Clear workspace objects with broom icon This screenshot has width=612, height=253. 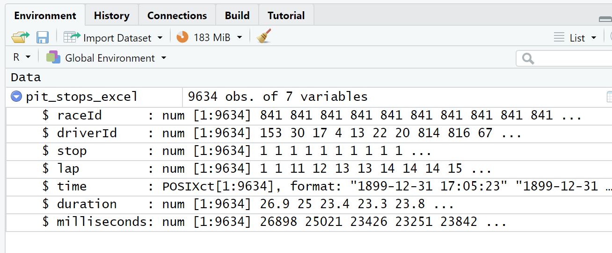pos(264,36)
